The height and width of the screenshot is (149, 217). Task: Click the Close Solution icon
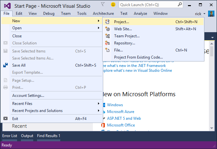5,43
